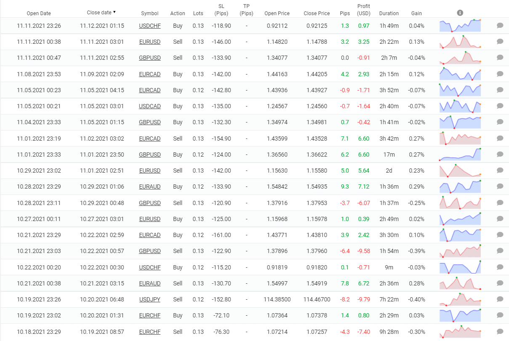Open comment bubble for trade with 6.72 profit
Screen dimensions: 509x341
pos(500,283)
